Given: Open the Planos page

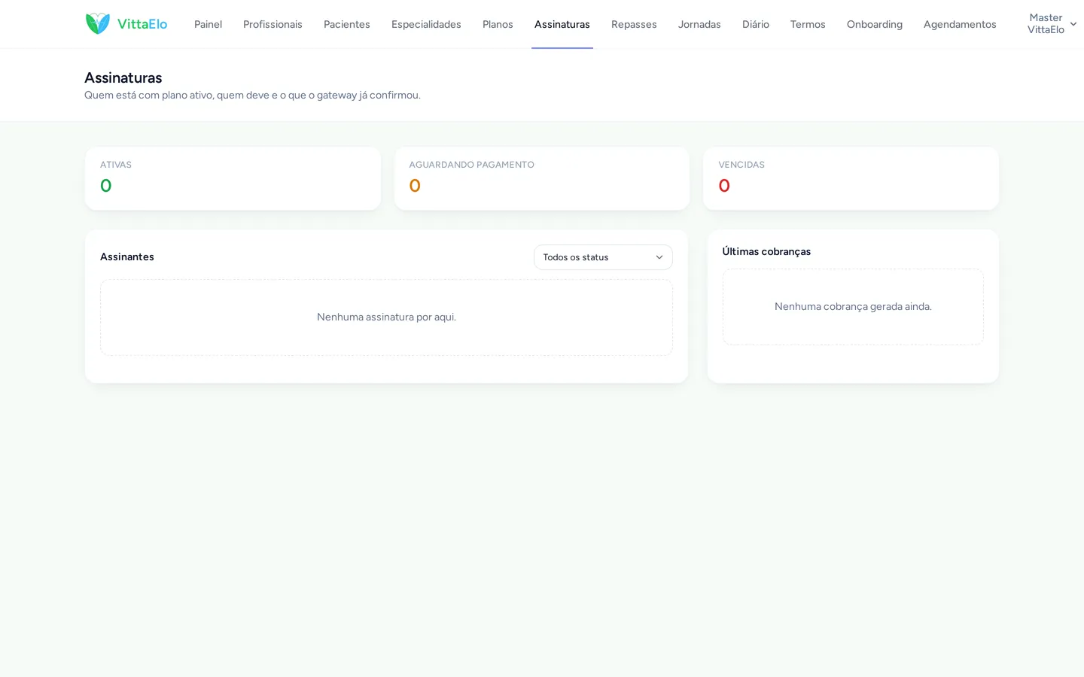Looking at the screenshot, I should tap(498, 24).
